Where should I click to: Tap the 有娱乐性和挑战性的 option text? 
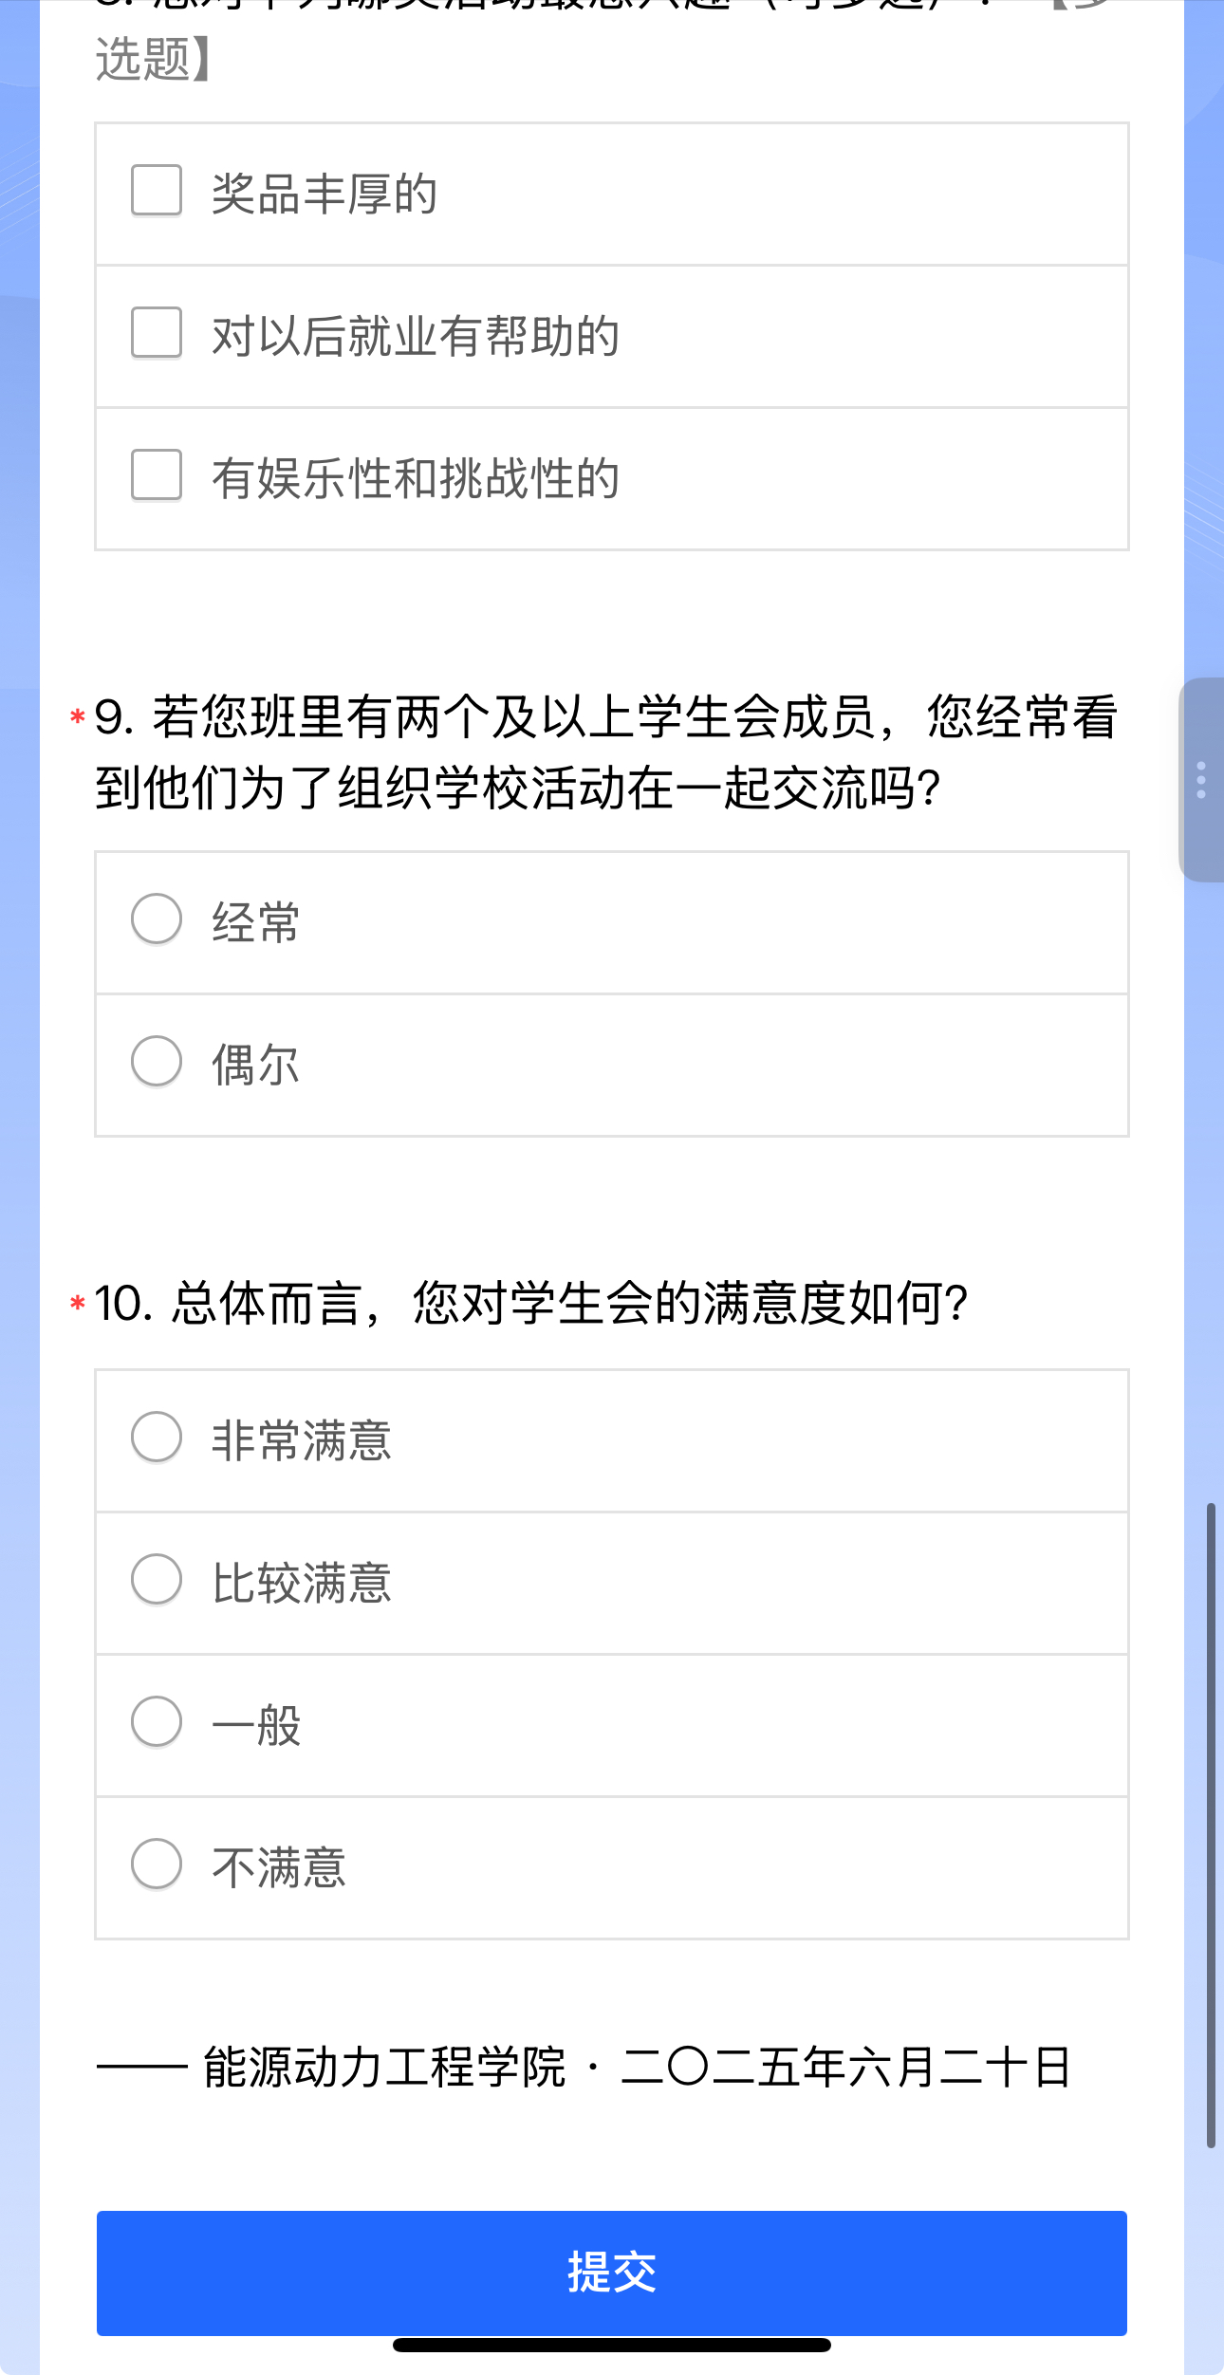pos(415,479)
